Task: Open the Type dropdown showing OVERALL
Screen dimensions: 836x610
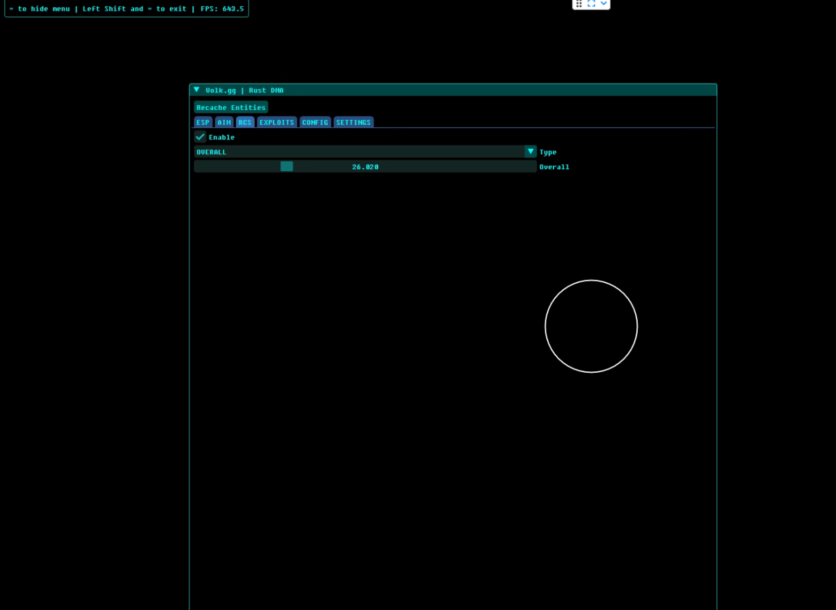Action: (x=365, y=152)
